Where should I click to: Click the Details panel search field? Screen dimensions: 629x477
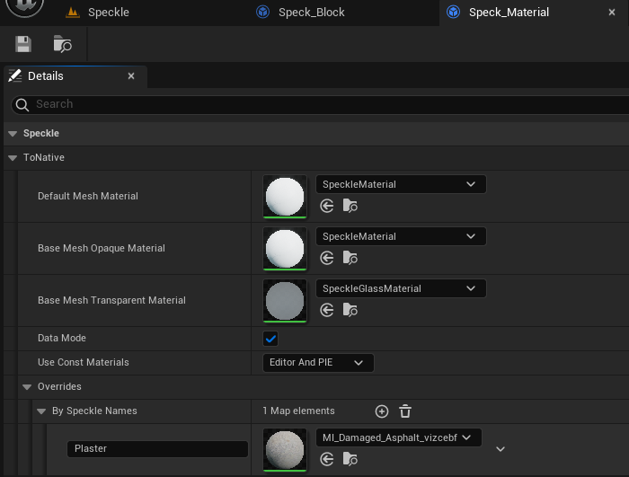321,104
